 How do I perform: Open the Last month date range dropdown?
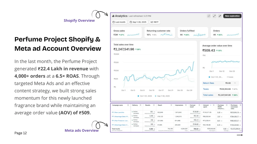click(x=119, y=22)
